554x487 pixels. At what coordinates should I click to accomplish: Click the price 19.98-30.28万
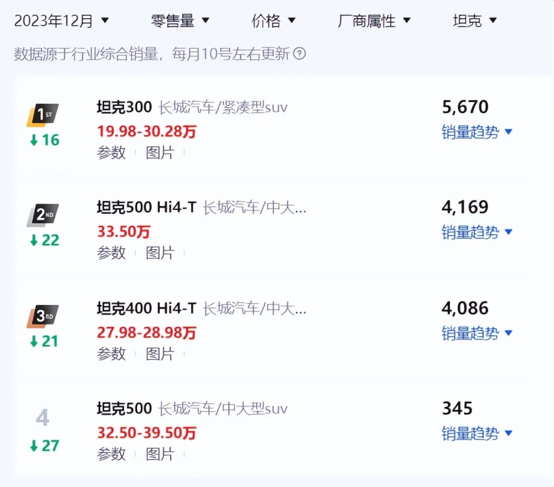(146, 131)
